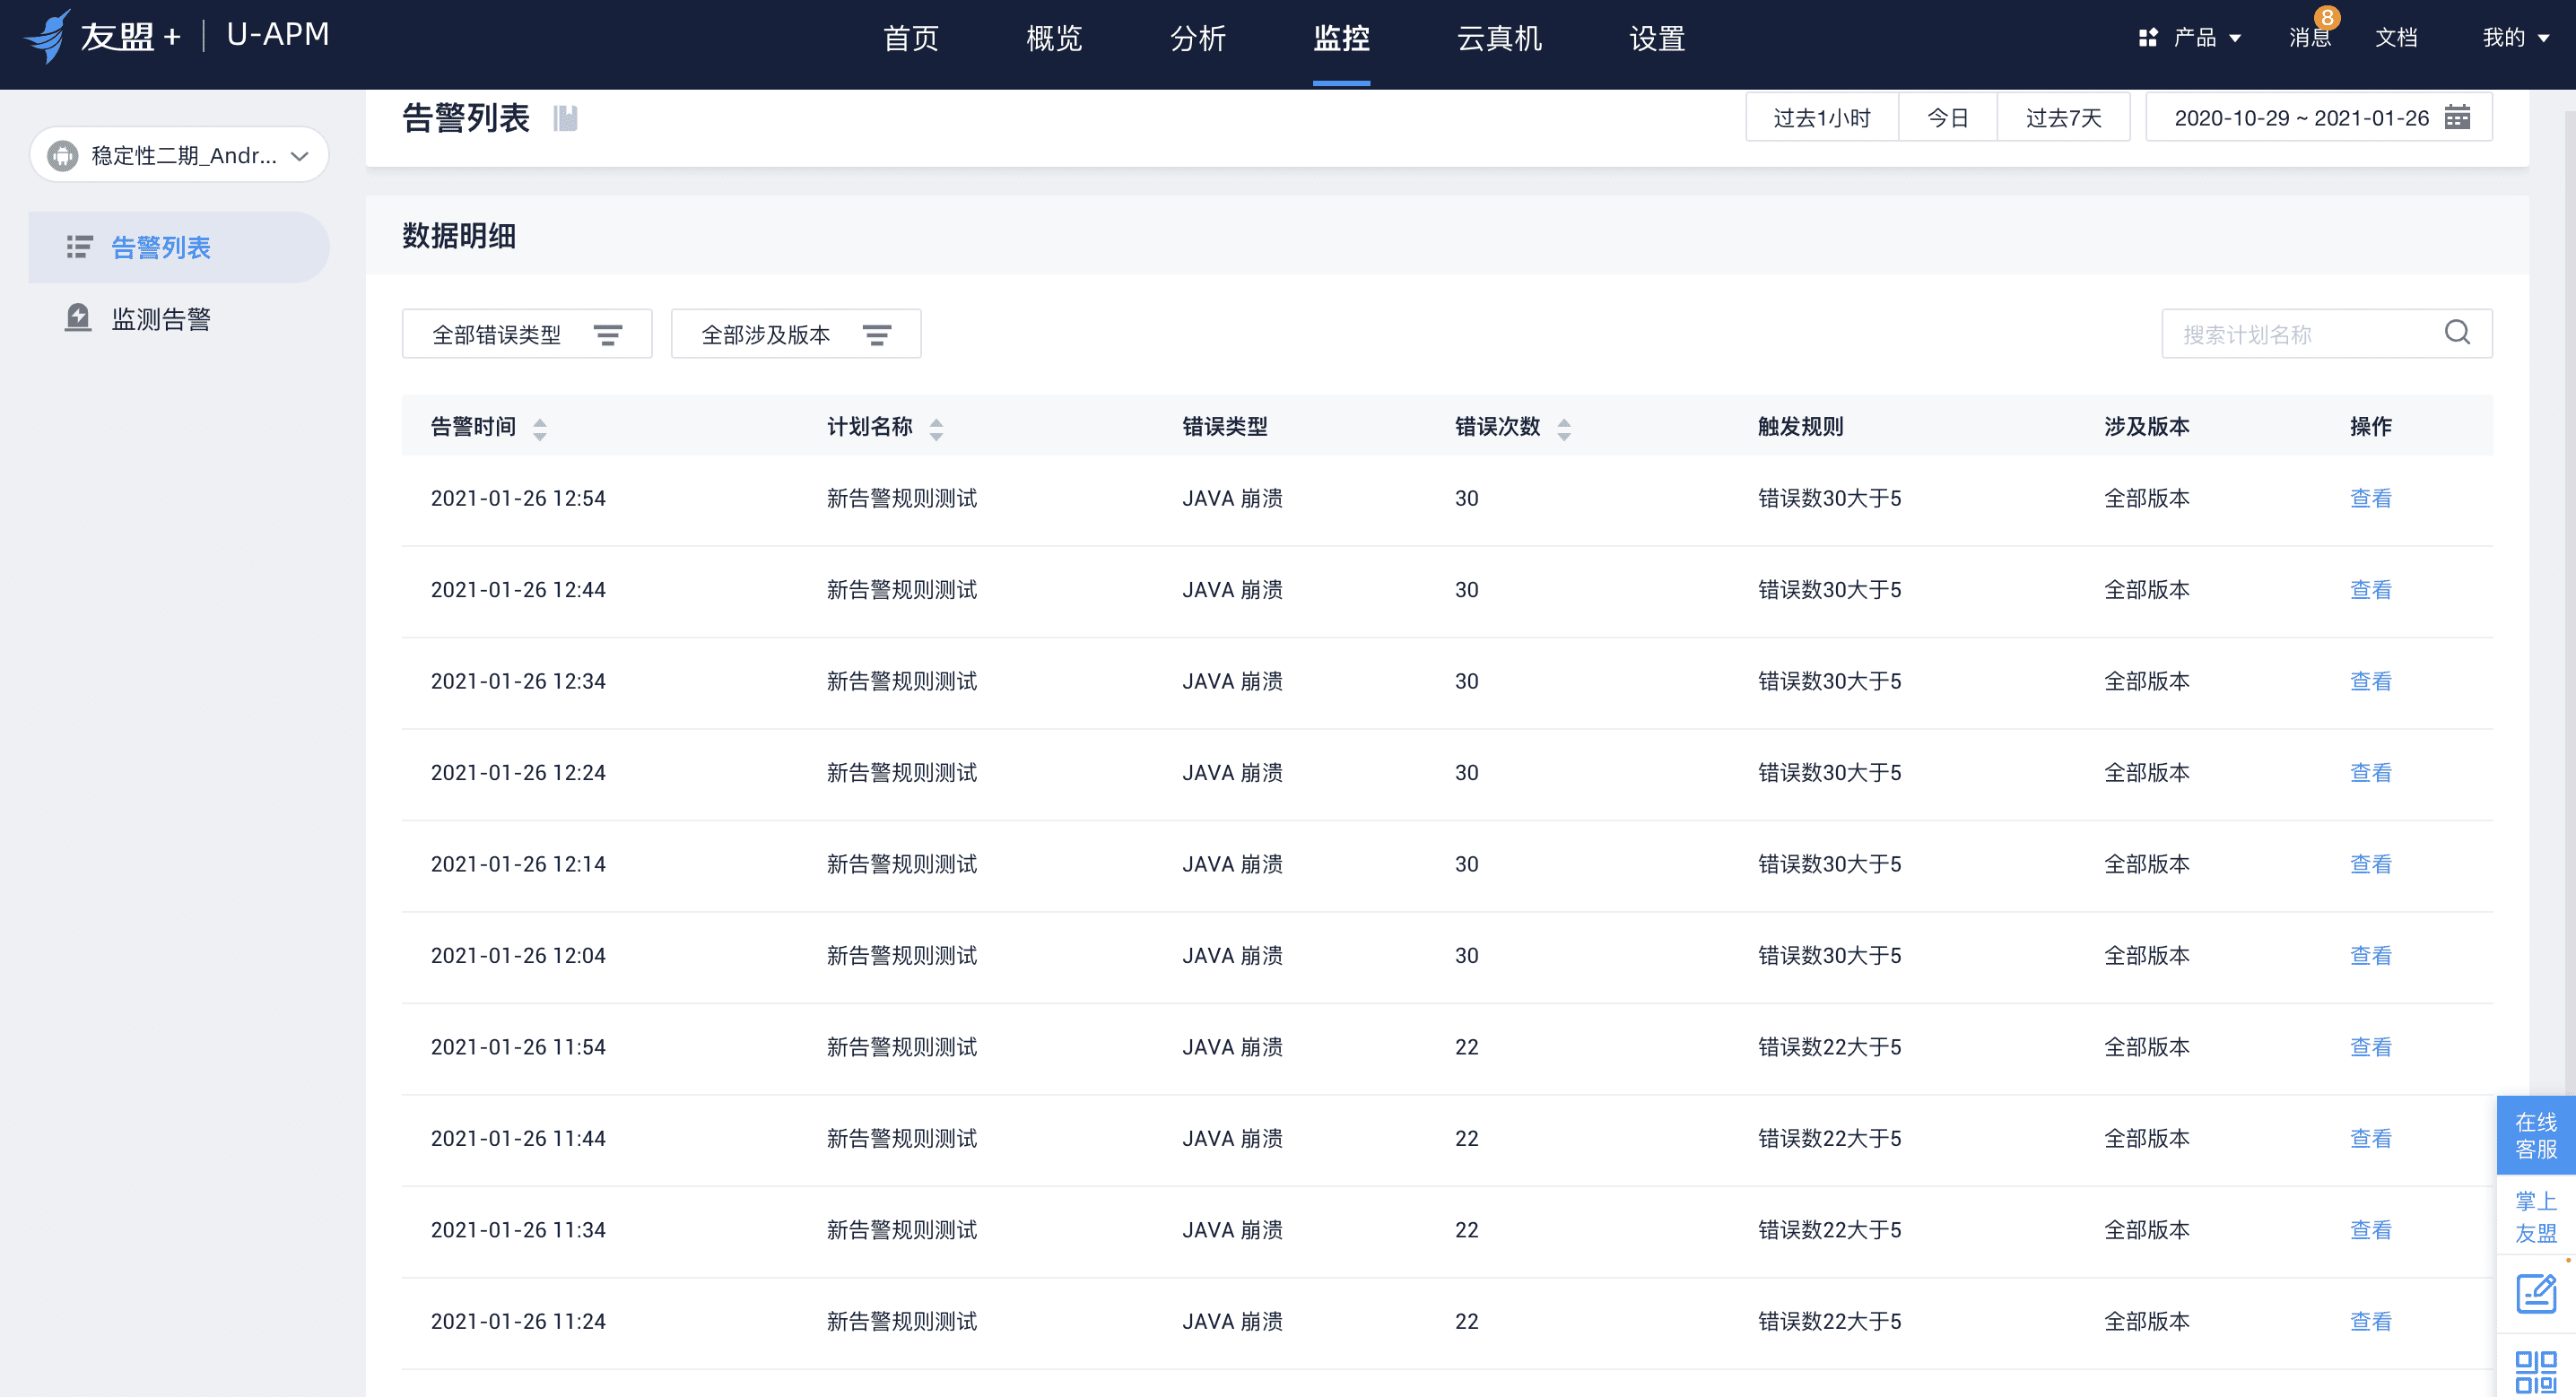Screen dimensions: 2576x1397
Task: Click the U-APM product name
Action: click(x=278, y=35)
